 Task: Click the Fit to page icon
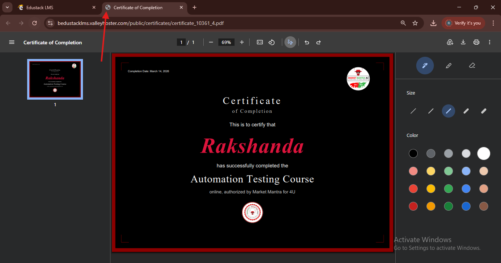click(260, 42)
